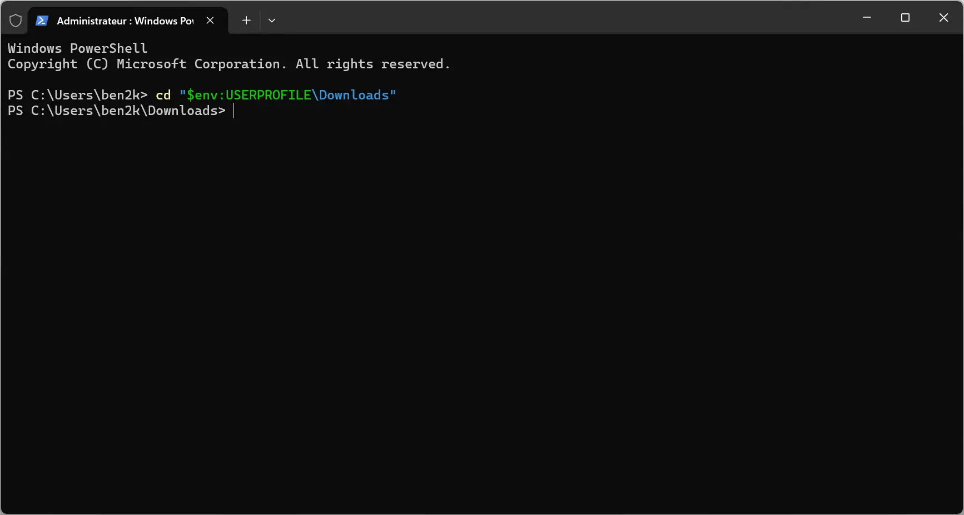Click the 'cd' command text
The image size is (964, 515).
tap(163, 96)
